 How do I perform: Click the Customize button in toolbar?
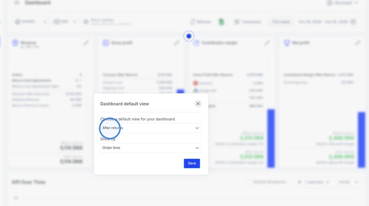(248, 22)
